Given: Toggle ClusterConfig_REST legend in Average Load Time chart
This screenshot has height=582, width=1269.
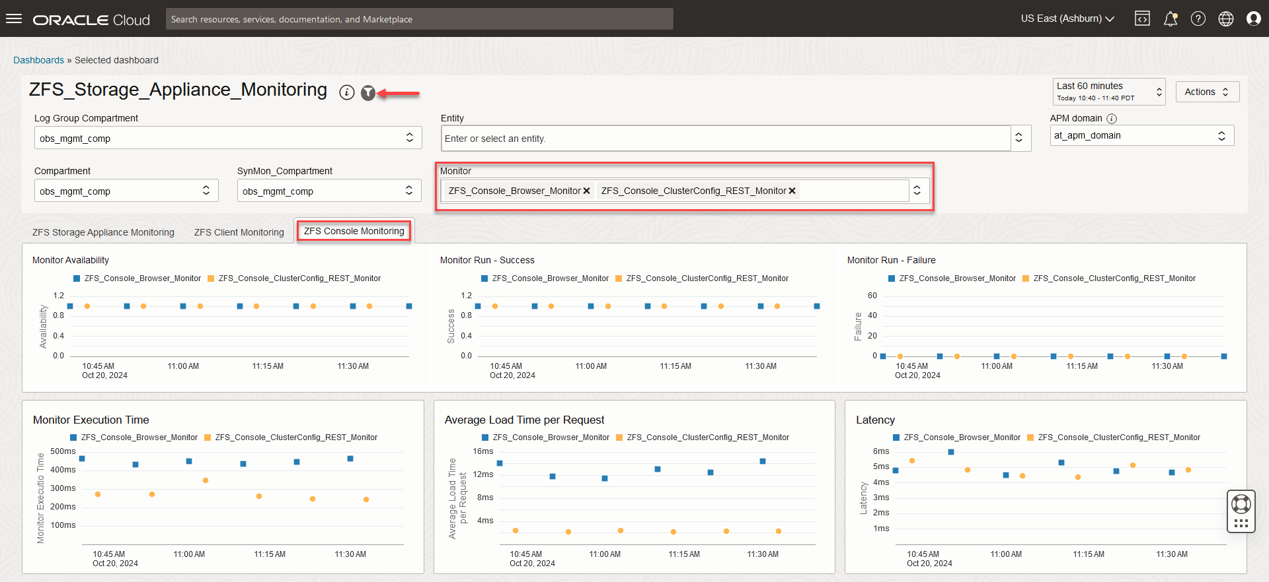Looking at the screenshot, I should point(703,437).
